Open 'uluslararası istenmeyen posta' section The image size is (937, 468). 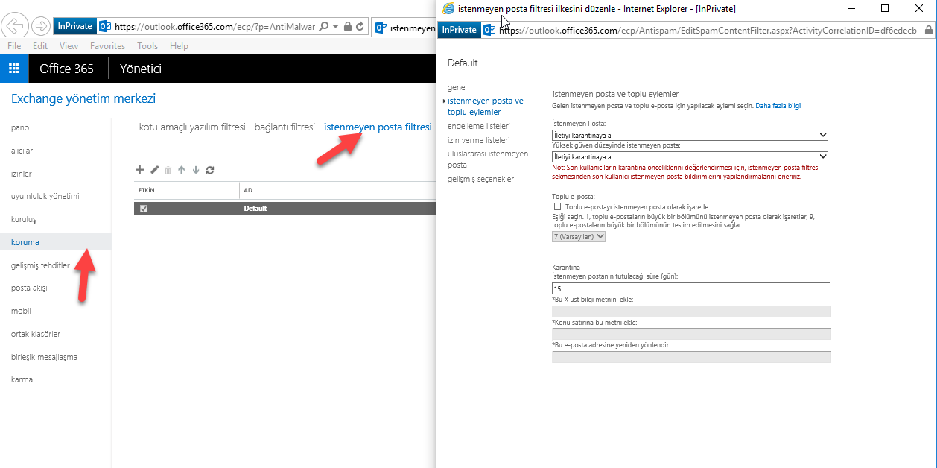click(488, 159)
